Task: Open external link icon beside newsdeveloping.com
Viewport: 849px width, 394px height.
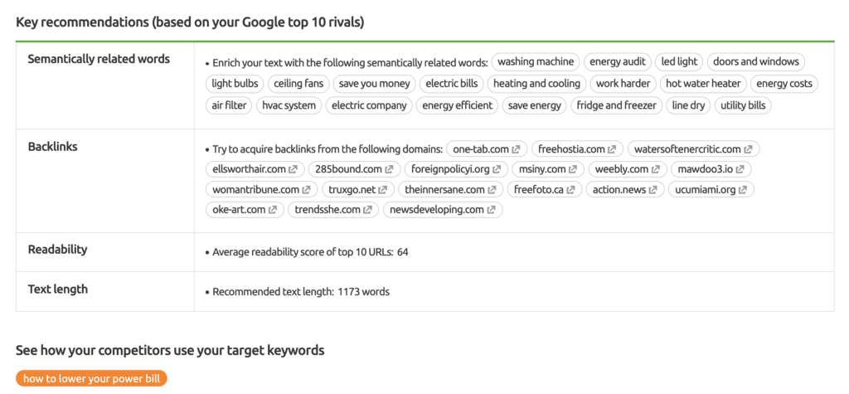Action: click(491, 210)
